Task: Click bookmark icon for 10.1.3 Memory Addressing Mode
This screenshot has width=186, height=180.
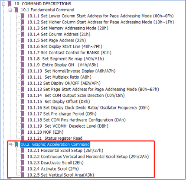Action: tap(23, 28)
